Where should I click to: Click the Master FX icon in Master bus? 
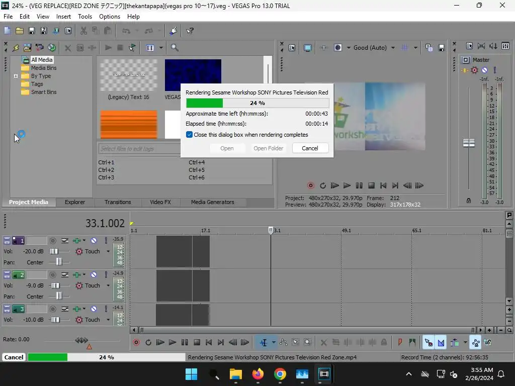tap(464, 70)
